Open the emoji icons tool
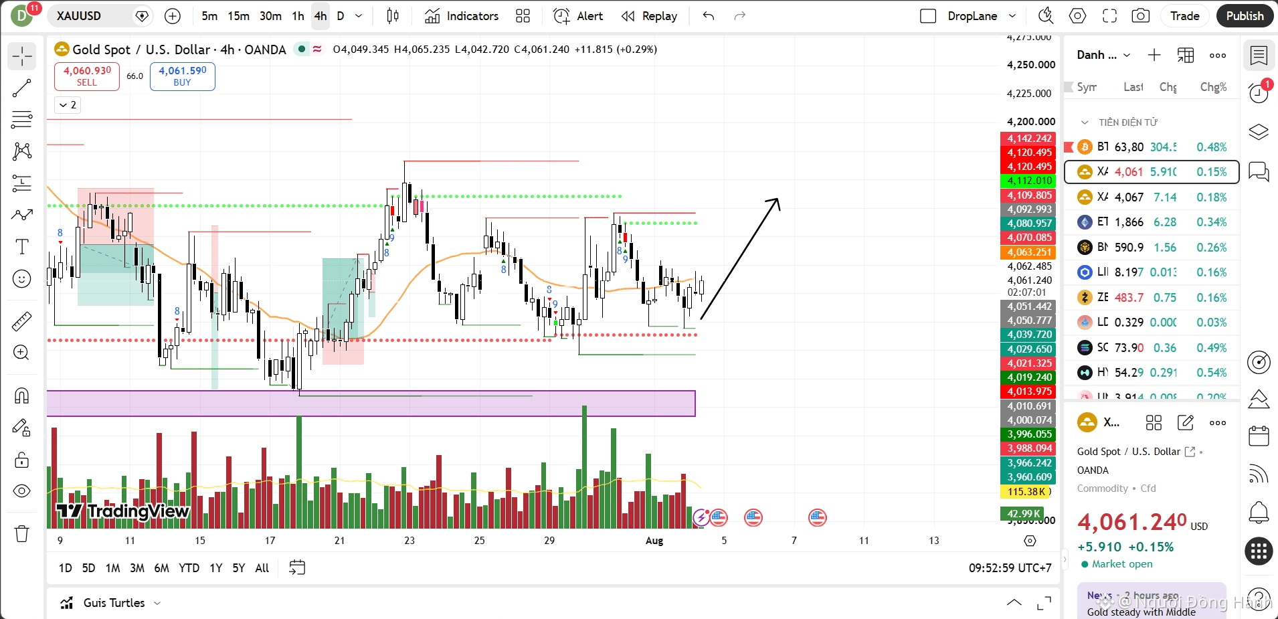Viewport: 1278px width, 619px height. coord(22,278)
